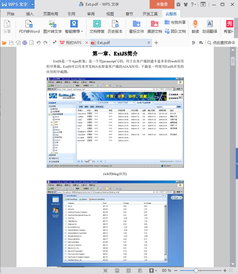Open 与我共享 shared files

coord(175,22)
